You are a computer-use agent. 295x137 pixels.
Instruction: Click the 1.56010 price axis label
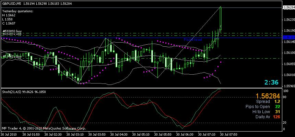tap(289, 75)
